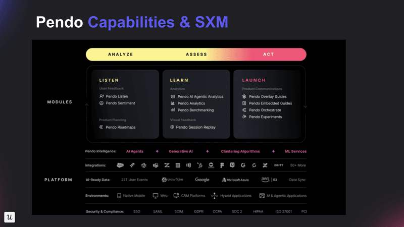Click the Zendesk integration icon
Screen dimensions: 404x227
click(167, 165)
